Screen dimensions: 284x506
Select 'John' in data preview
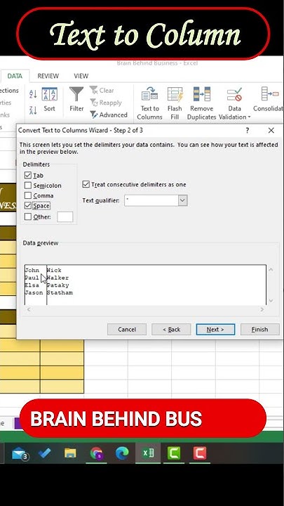point(32,270)
